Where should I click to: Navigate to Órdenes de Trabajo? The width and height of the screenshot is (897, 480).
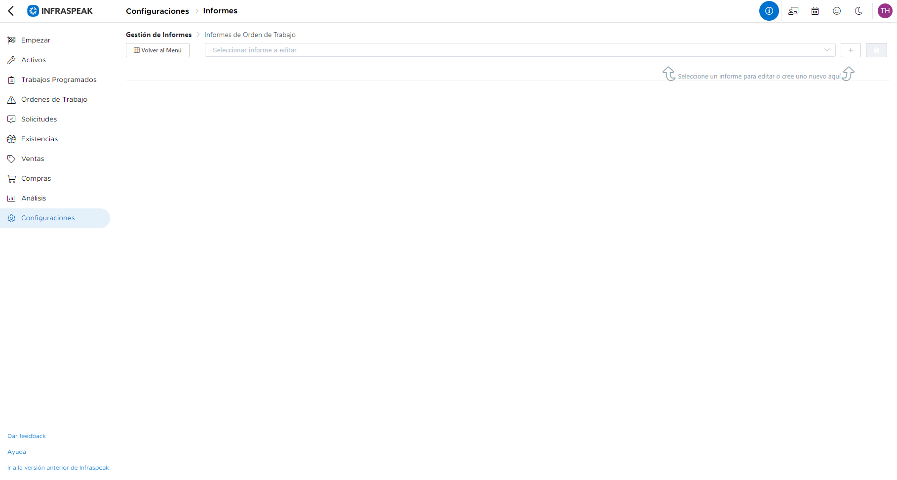pyautogui.click(x=55, y=100)
